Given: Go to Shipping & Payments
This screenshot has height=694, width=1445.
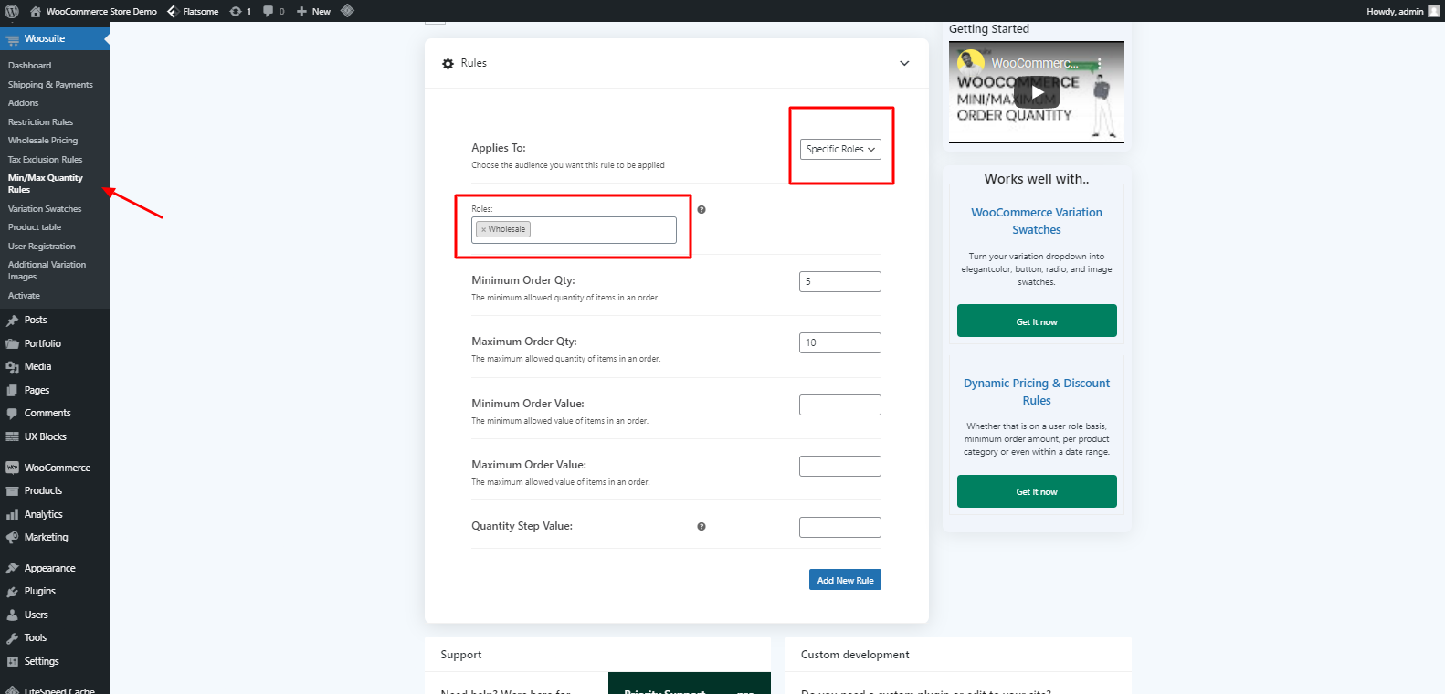Looking at the screenshot, I should point(50,85).
